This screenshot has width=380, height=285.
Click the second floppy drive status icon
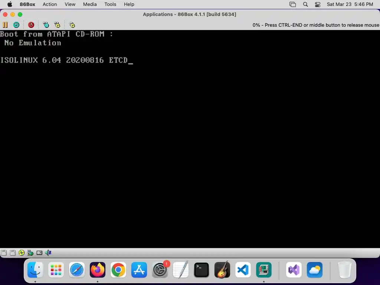click(13, 253)
